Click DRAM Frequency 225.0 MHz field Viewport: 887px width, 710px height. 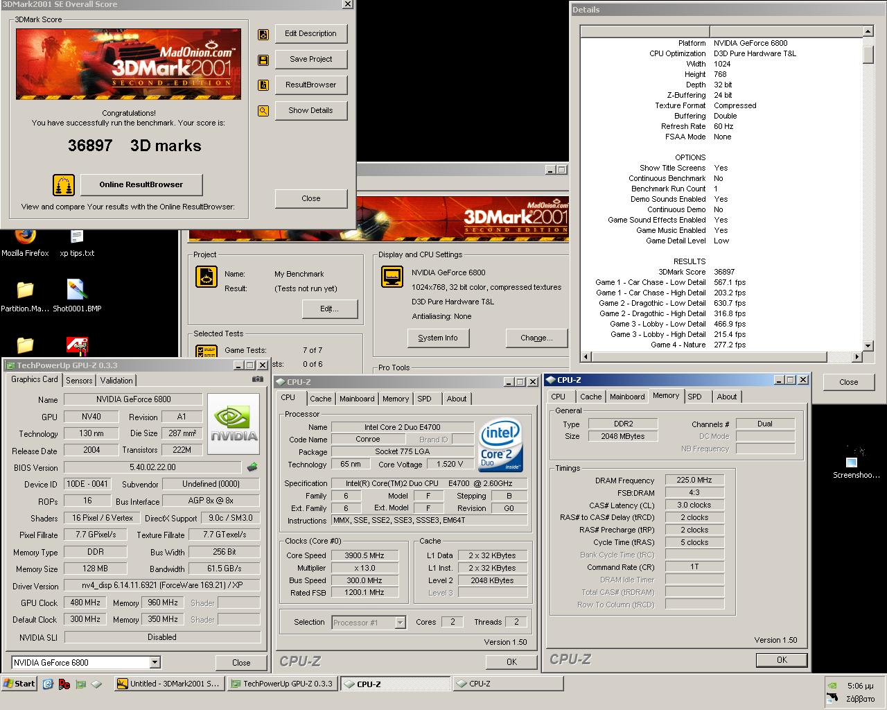[694, 480]
